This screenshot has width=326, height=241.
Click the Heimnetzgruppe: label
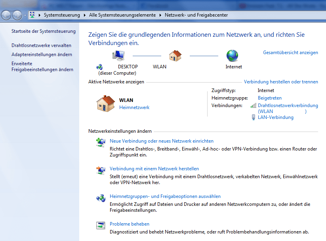pyautogui.click(x=230, y=98)
